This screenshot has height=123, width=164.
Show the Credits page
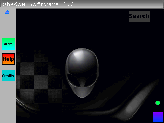pyautogui.click(x=8, y=76)
